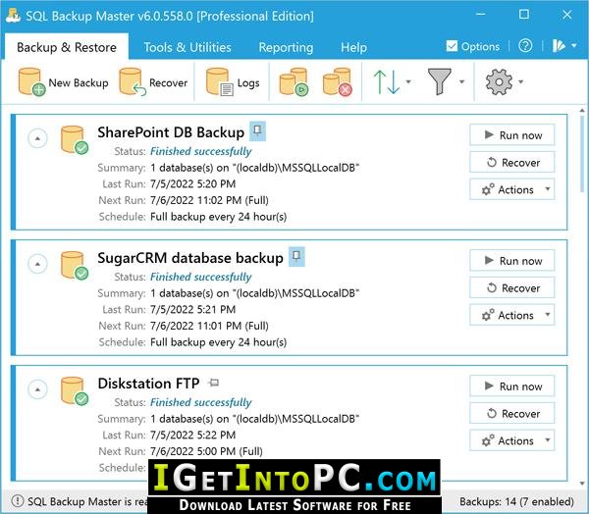Collapse the SharePoint DB Backup job details

point(36,138)
